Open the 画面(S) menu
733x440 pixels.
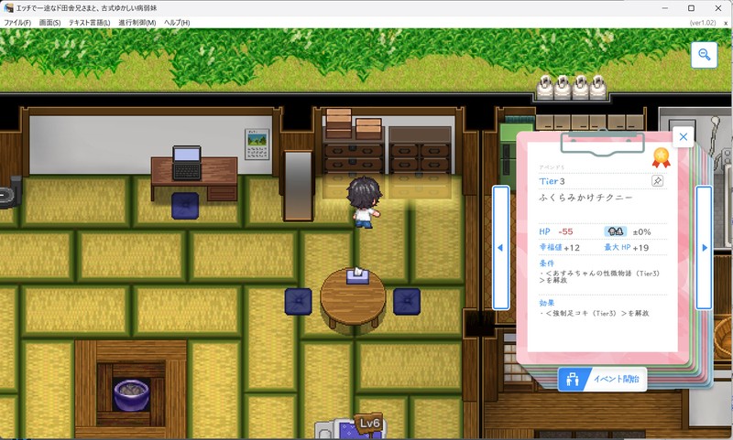click(49, 22)
